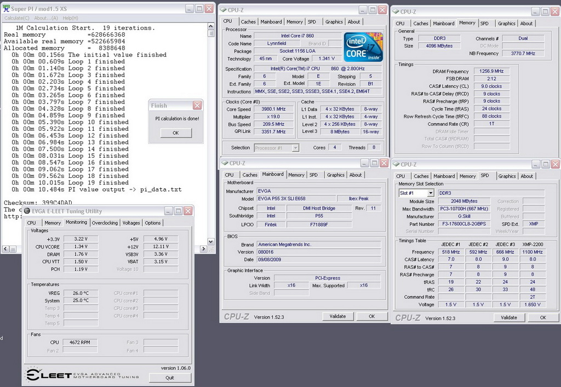Open CPU tab in CPU-Z SPD window
This screenshot has height=387, width=561.
pyautogui.click(x=400, y=176)
